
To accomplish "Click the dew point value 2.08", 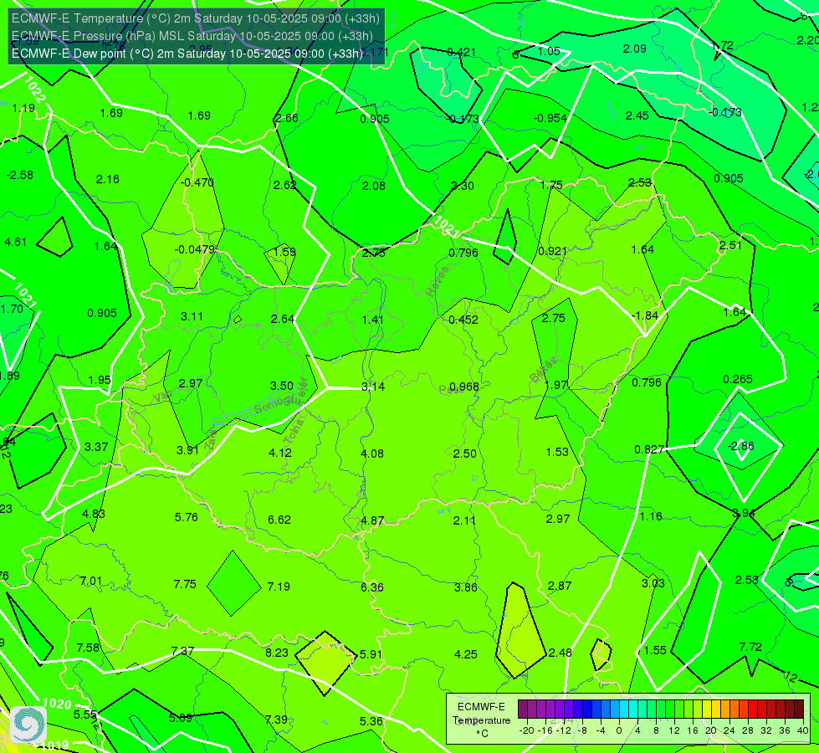I will point(373,186).
